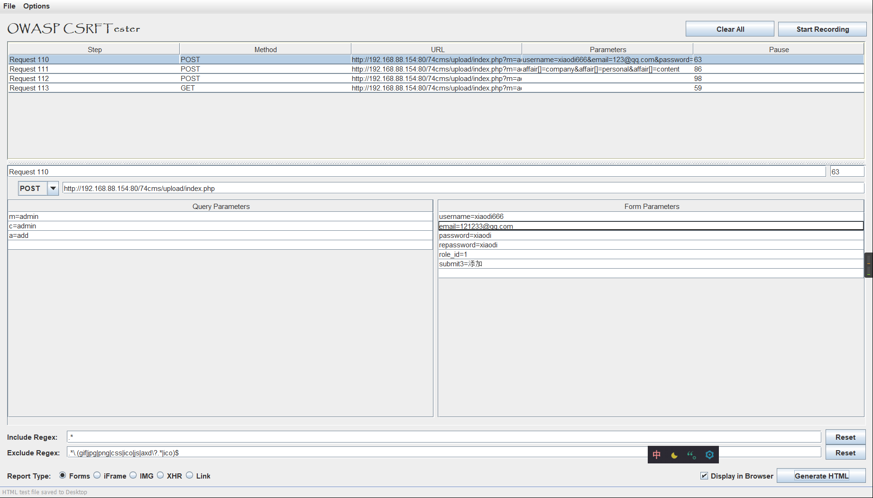Click the request URL input field

click(x=463, y=189)
